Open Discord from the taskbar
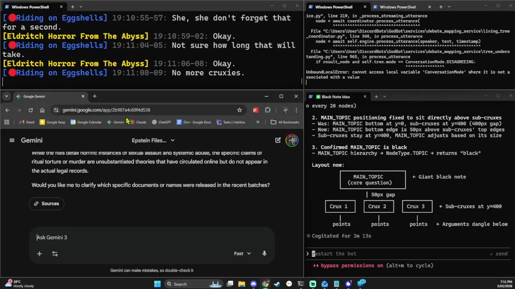 pyautogui.click(x=253, y=284)
